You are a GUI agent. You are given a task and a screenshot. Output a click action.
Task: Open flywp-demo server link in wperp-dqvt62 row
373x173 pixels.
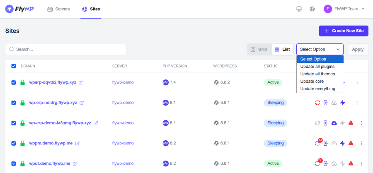click(x=123, y=82)
